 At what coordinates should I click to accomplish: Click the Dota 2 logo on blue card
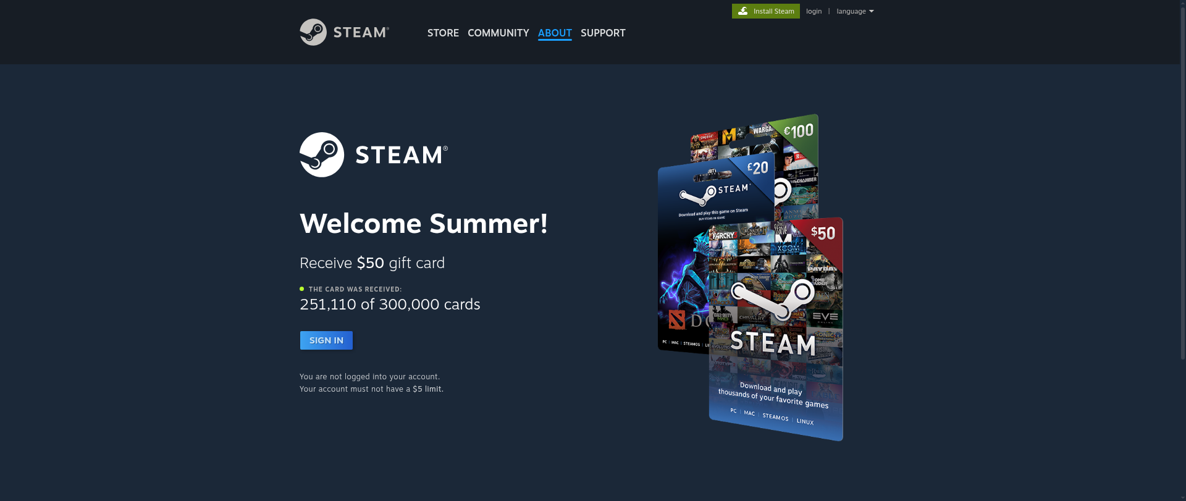point(677,320)
